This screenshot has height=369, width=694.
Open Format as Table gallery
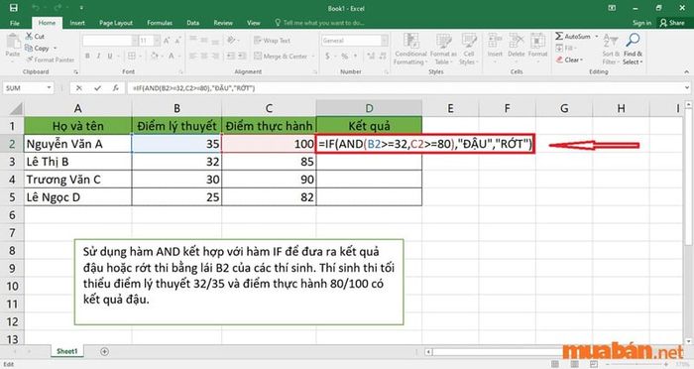pos(443,50)
